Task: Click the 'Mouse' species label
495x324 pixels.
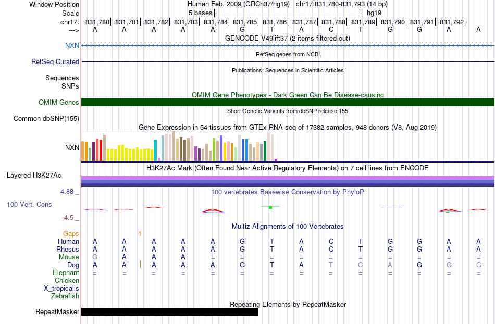Action: [69, 257]
